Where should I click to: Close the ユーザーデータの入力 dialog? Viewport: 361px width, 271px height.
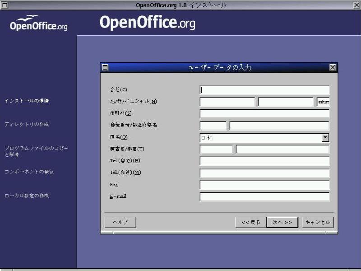pos(333,67)
